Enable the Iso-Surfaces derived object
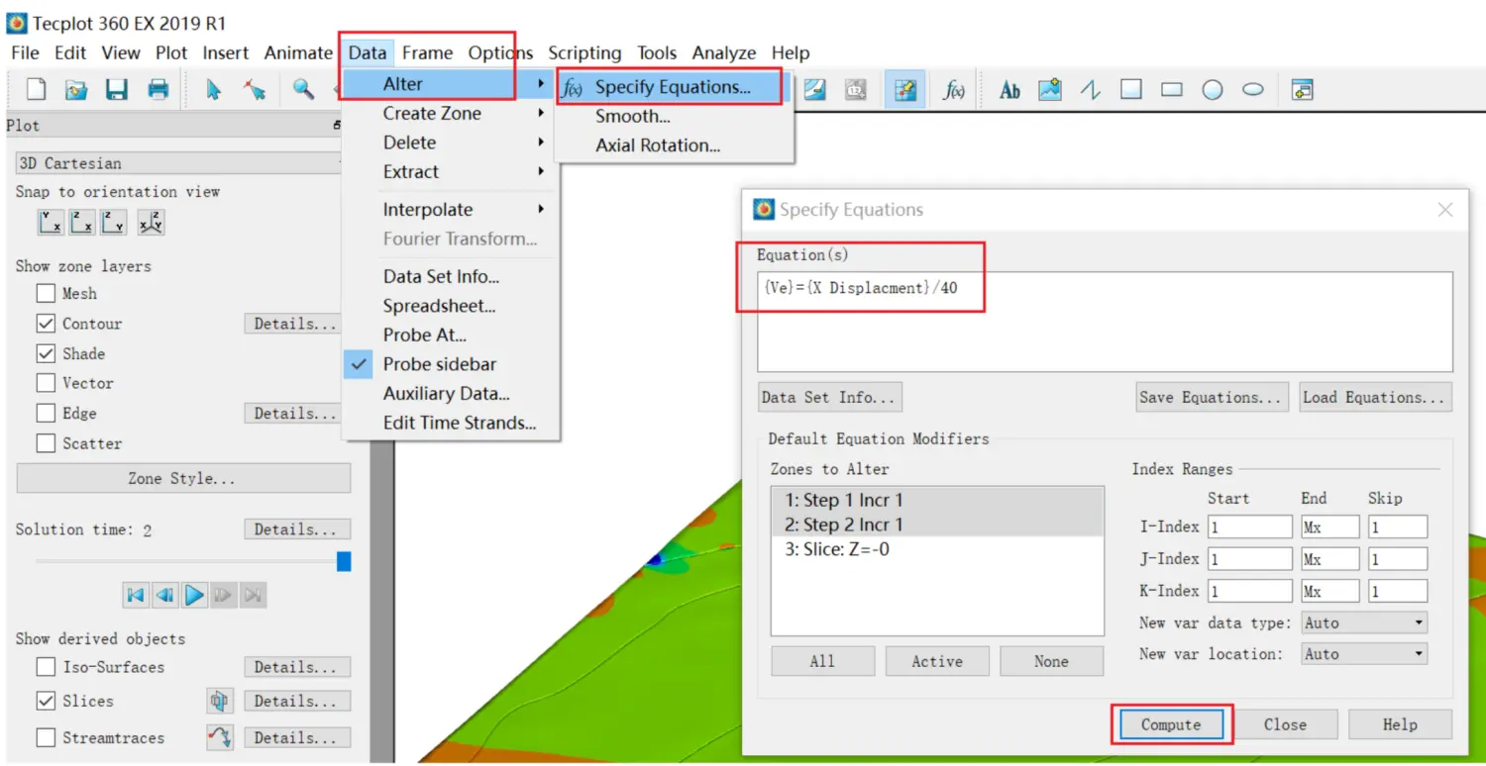Viewport: 1486px width, 766px height. [x=46, y=667]
